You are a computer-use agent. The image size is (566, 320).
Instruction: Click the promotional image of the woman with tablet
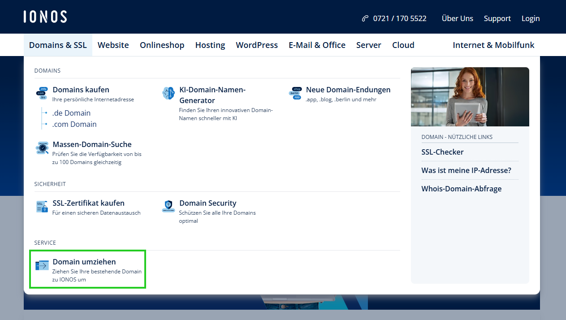(470, 96)
